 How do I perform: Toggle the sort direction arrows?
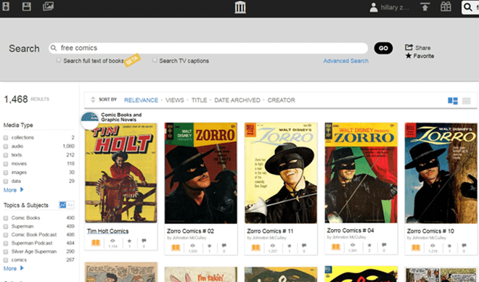pos(93,99)
